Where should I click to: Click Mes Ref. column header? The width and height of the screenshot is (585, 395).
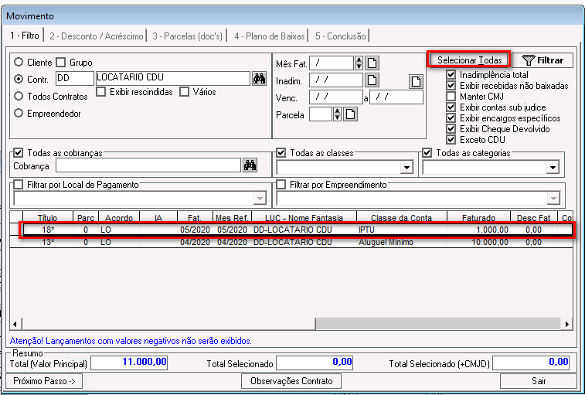(232, 218)
